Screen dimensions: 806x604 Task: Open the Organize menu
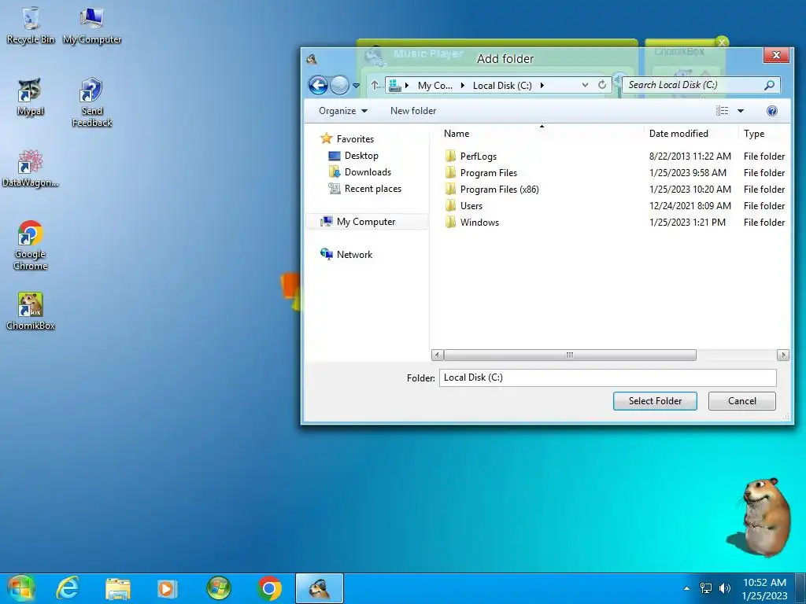(343, 110)
